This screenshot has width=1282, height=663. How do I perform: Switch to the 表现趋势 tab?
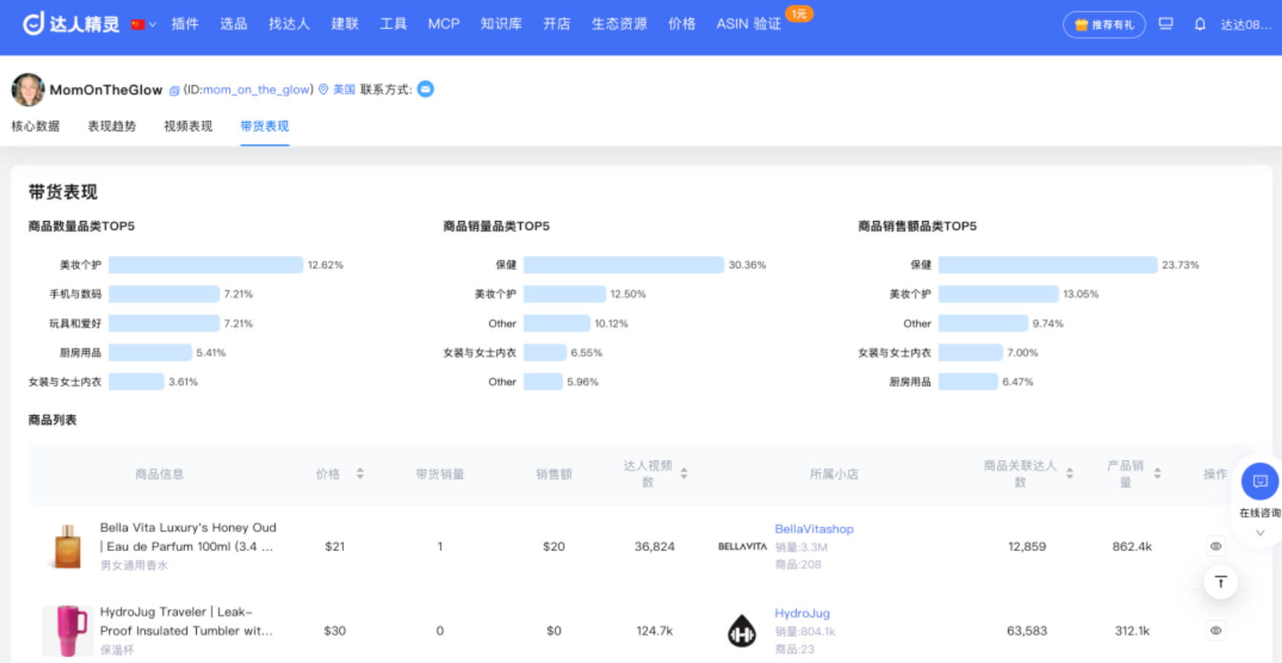tap(112, 126)
